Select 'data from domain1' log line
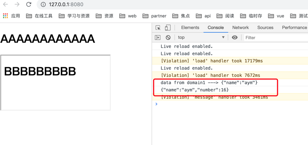 [x=230, y=83]
